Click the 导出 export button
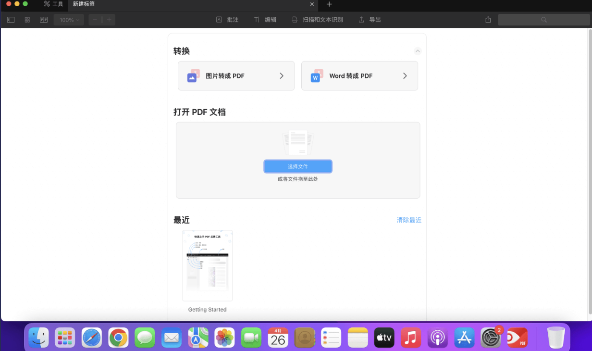 click(370, 20)
